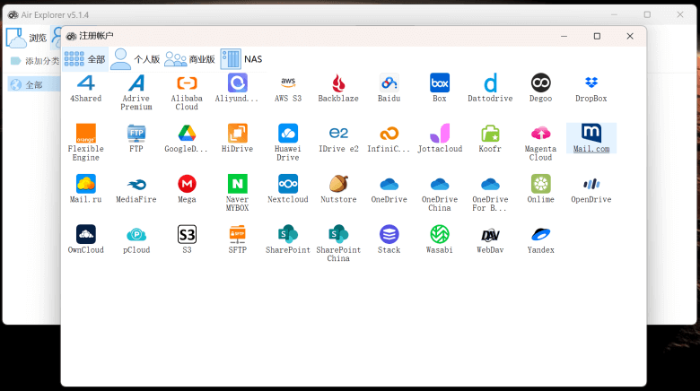Select Orange Flexible Engine icon
700x391 pixels.
pyautogui.click(x=86, y=134)
